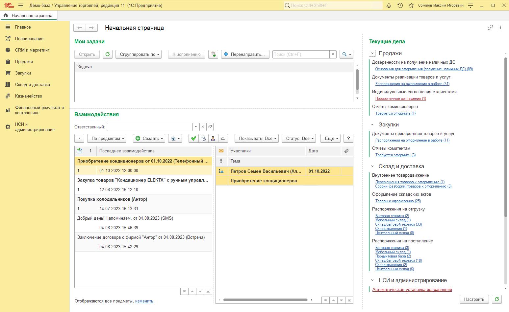
Task: Click the responsible person icon in Interactions toolbar
Action: coord(213,139)
